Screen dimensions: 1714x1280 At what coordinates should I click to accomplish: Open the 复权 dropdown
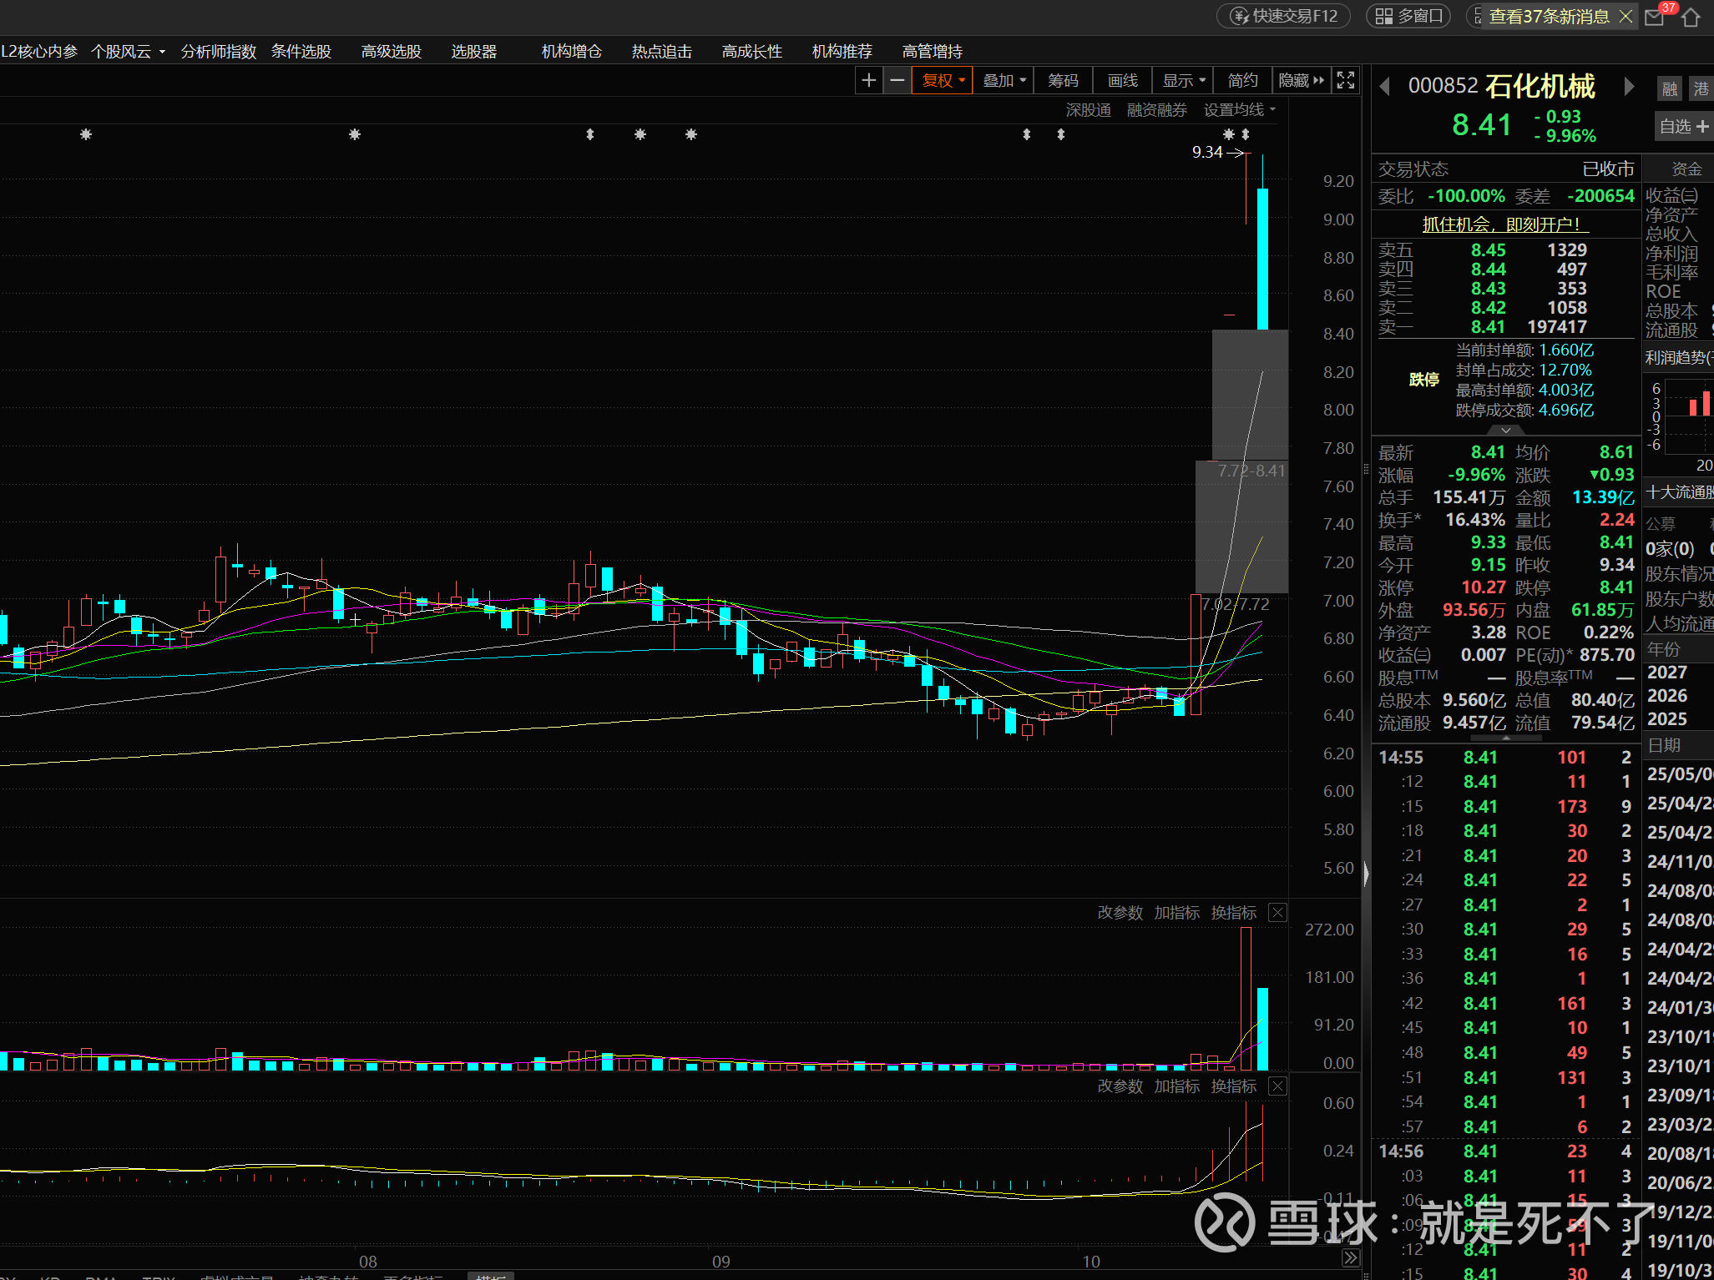tap(943, 80)
